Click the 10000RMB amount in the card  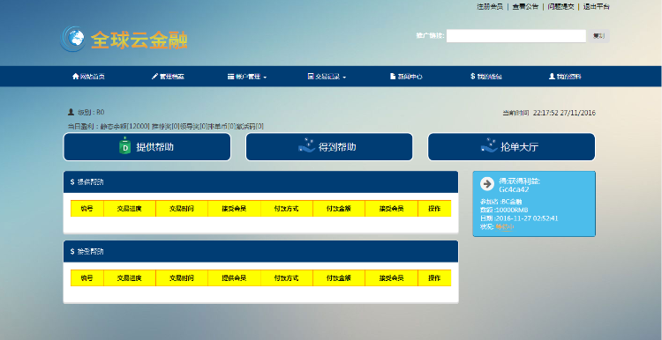[x=511, y=210]
